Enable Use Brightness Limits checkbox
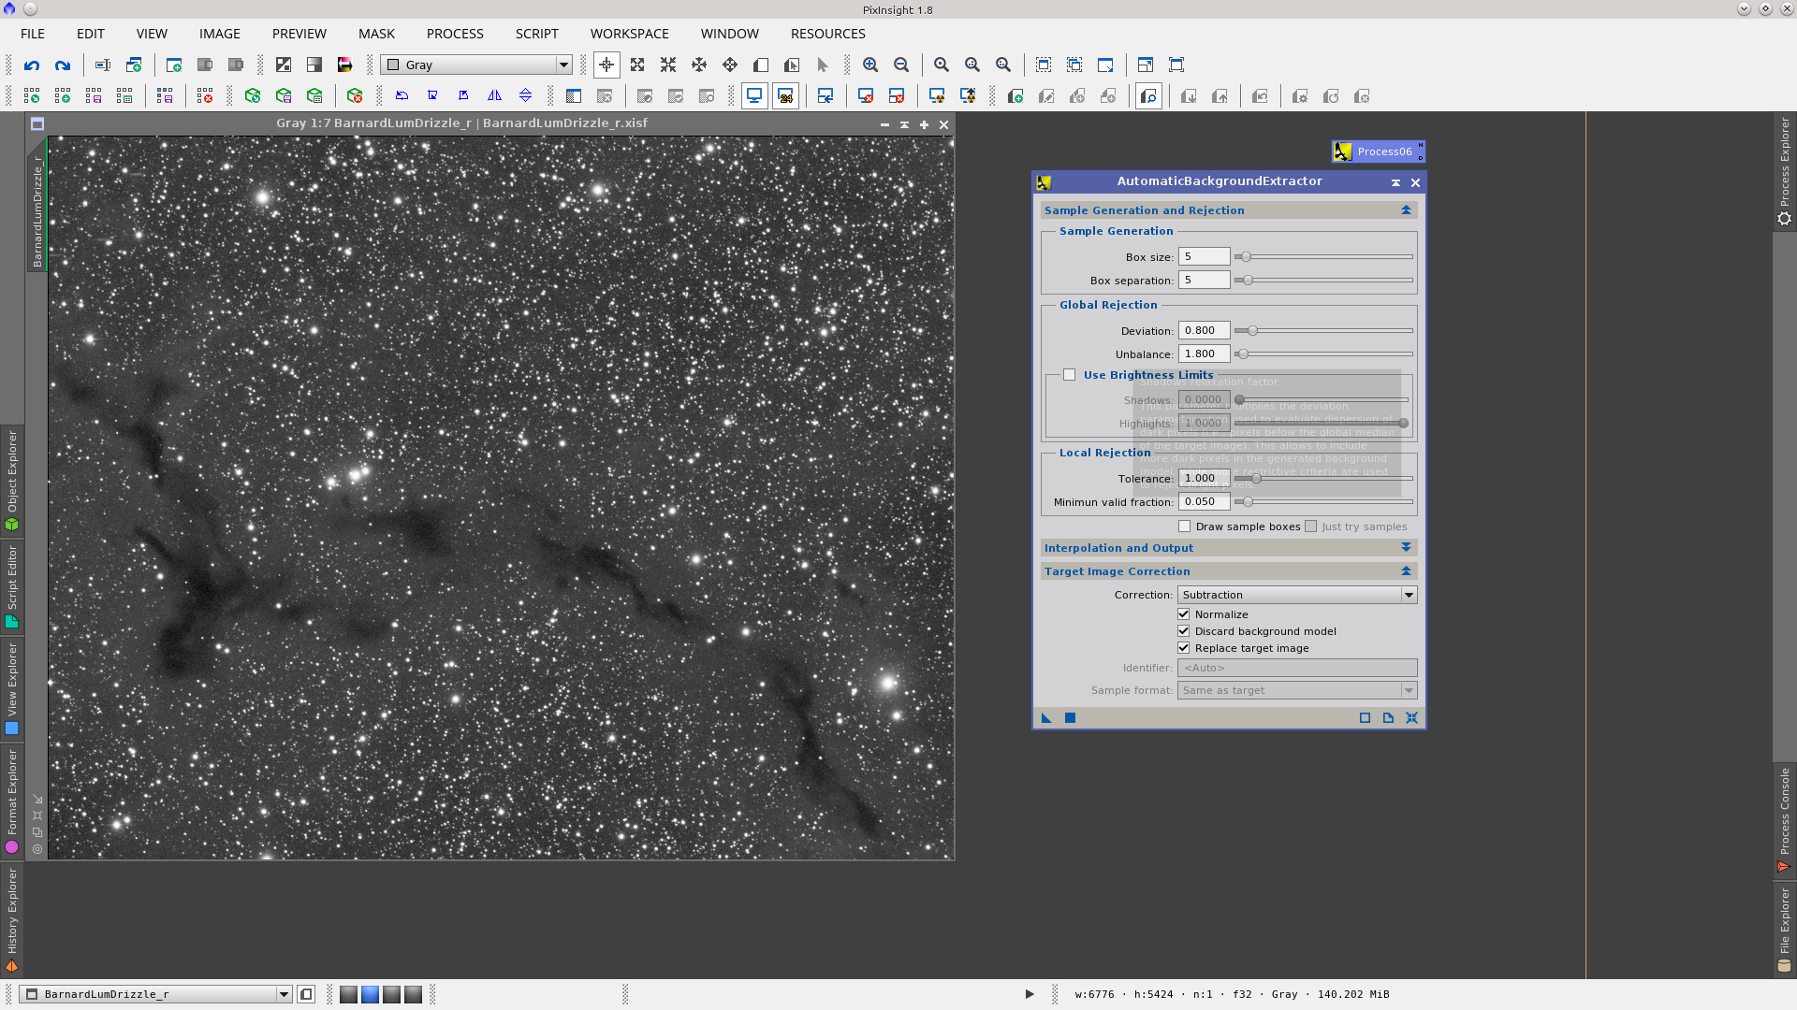 pos(1069,375)
